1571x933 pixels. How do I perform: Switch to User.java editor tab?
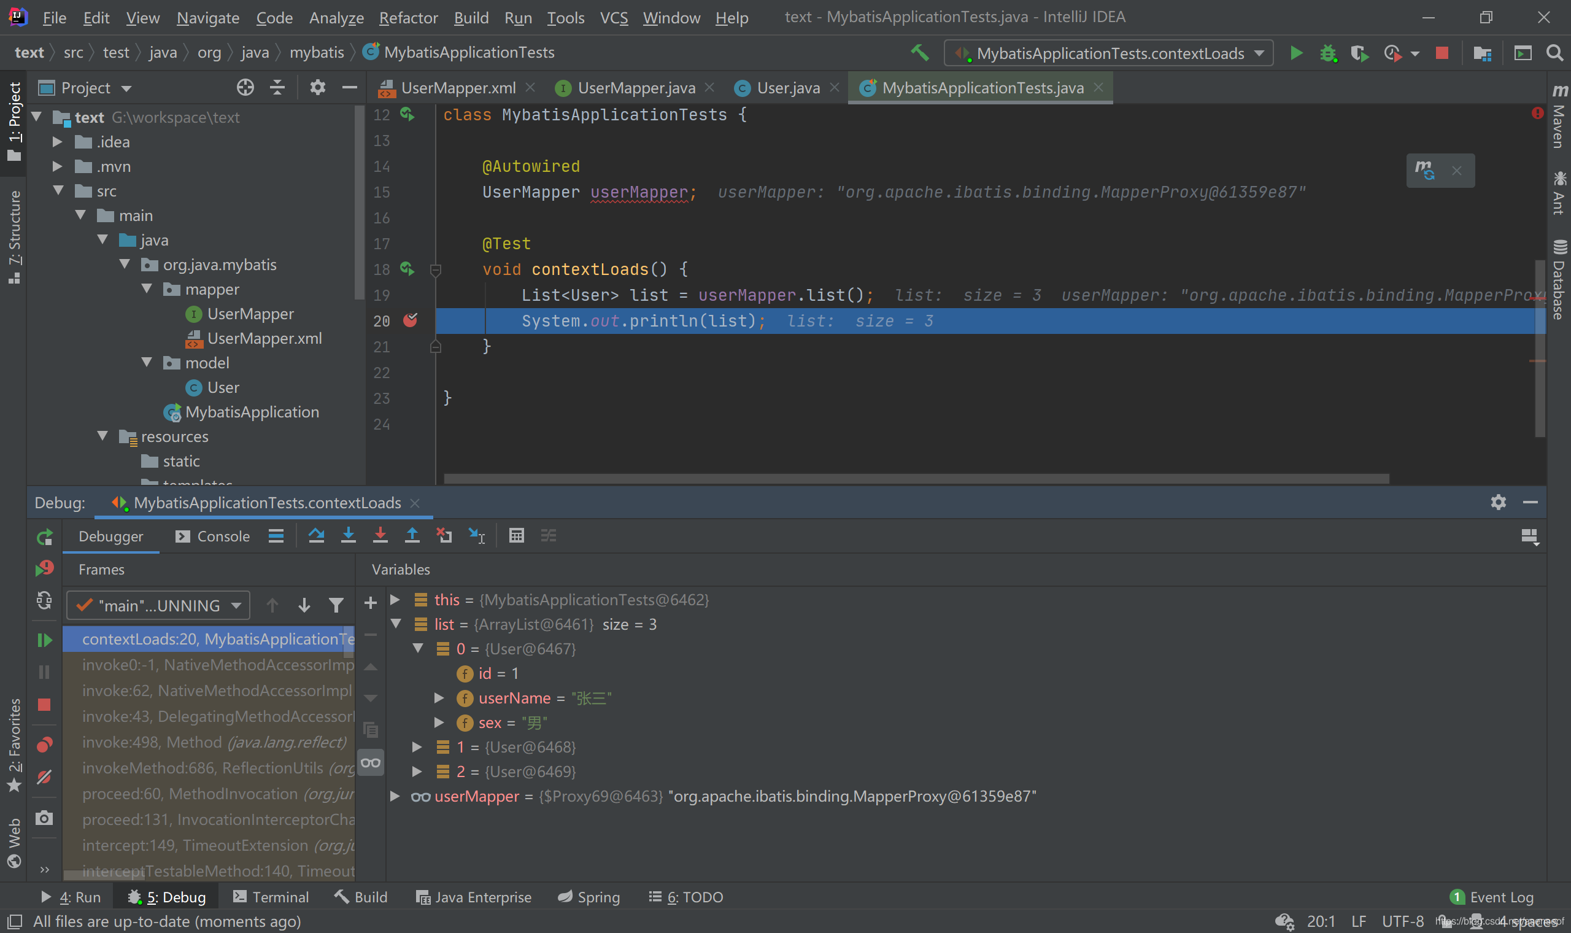[788, 87]
